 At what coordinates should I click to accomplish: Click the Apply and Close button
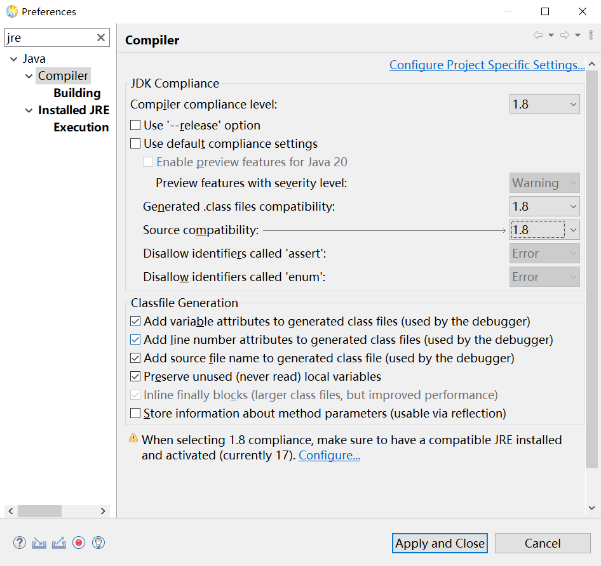(440, 543)
